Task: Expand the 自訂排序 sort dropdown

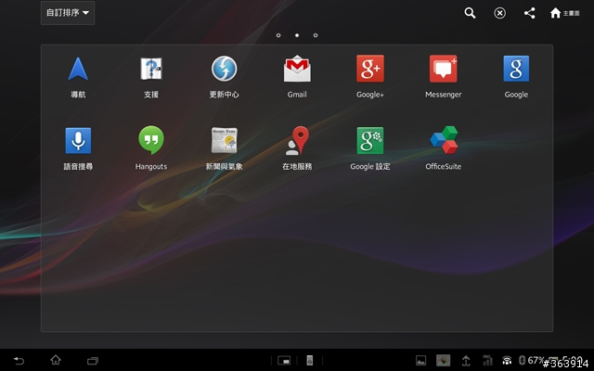Action: tap(68, 13)
